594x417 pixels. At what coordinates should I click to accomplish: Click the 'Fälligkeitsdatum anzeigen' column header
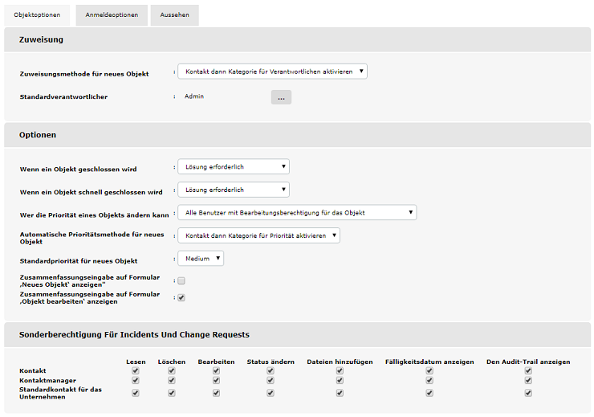click(x=429, y=362)
